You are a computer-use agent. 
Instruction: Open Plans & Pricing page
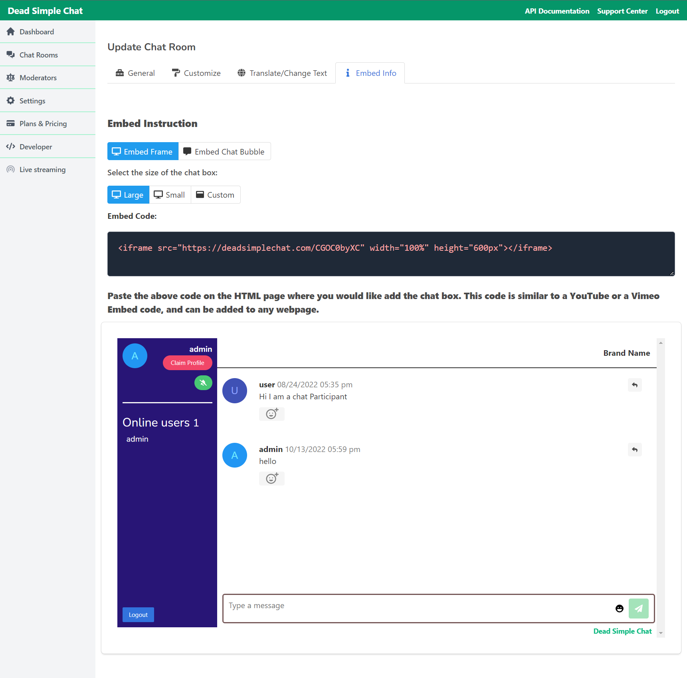coord(48,123)
